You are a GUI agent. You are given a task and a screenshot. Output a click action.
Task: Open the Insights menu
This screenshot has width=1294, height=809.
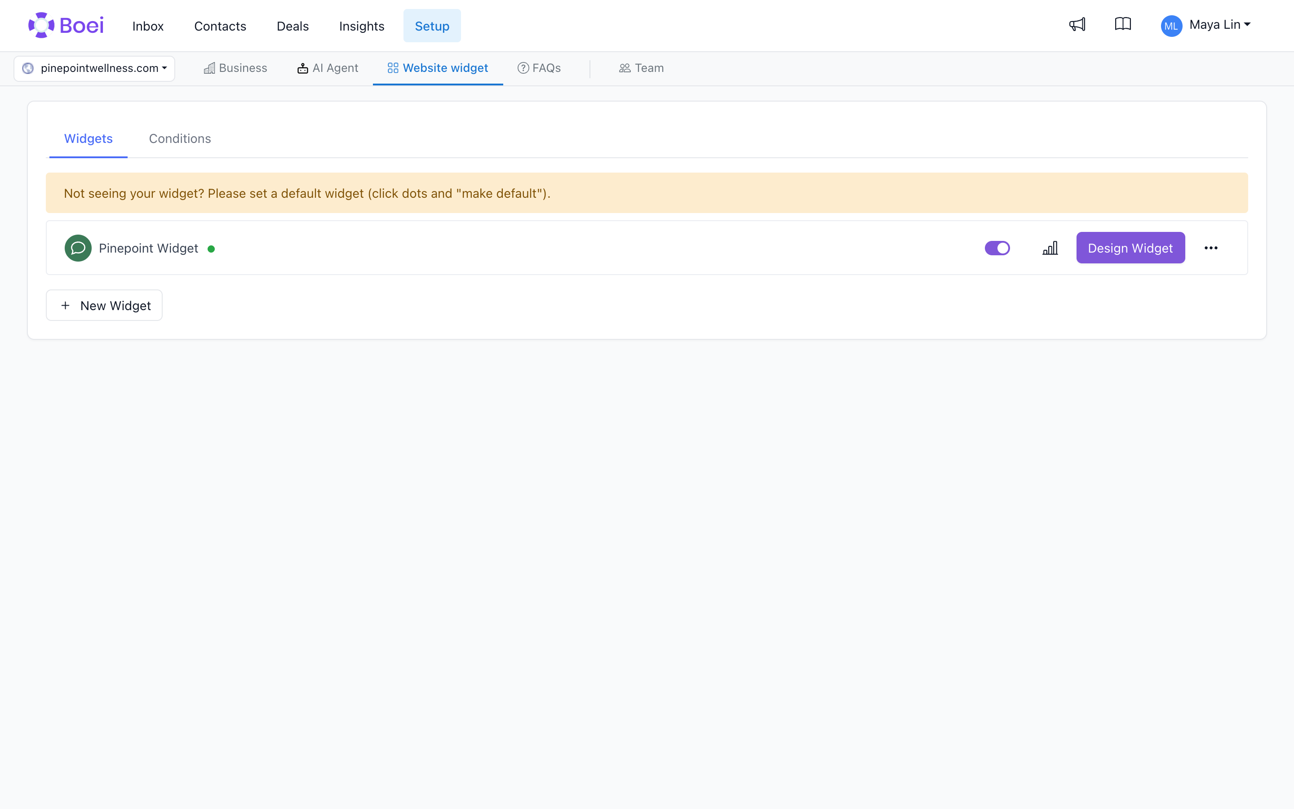361,26
